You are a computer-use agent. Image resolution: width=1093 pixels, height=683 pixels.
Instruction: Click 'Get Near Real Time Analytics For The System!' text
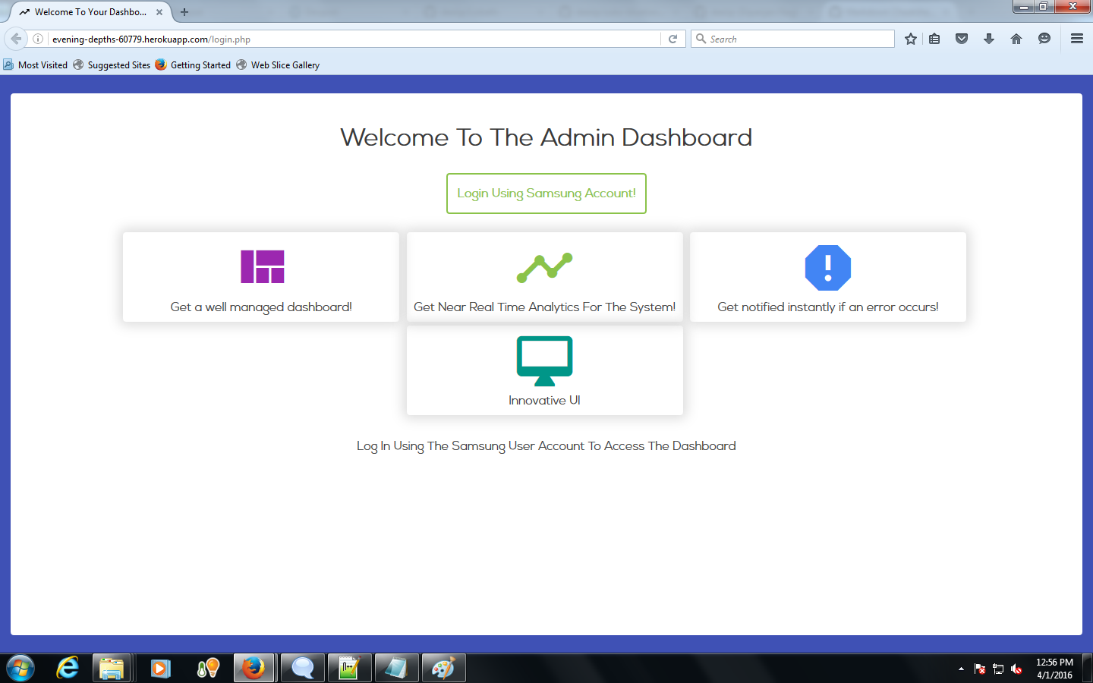(x=544, y=307)
